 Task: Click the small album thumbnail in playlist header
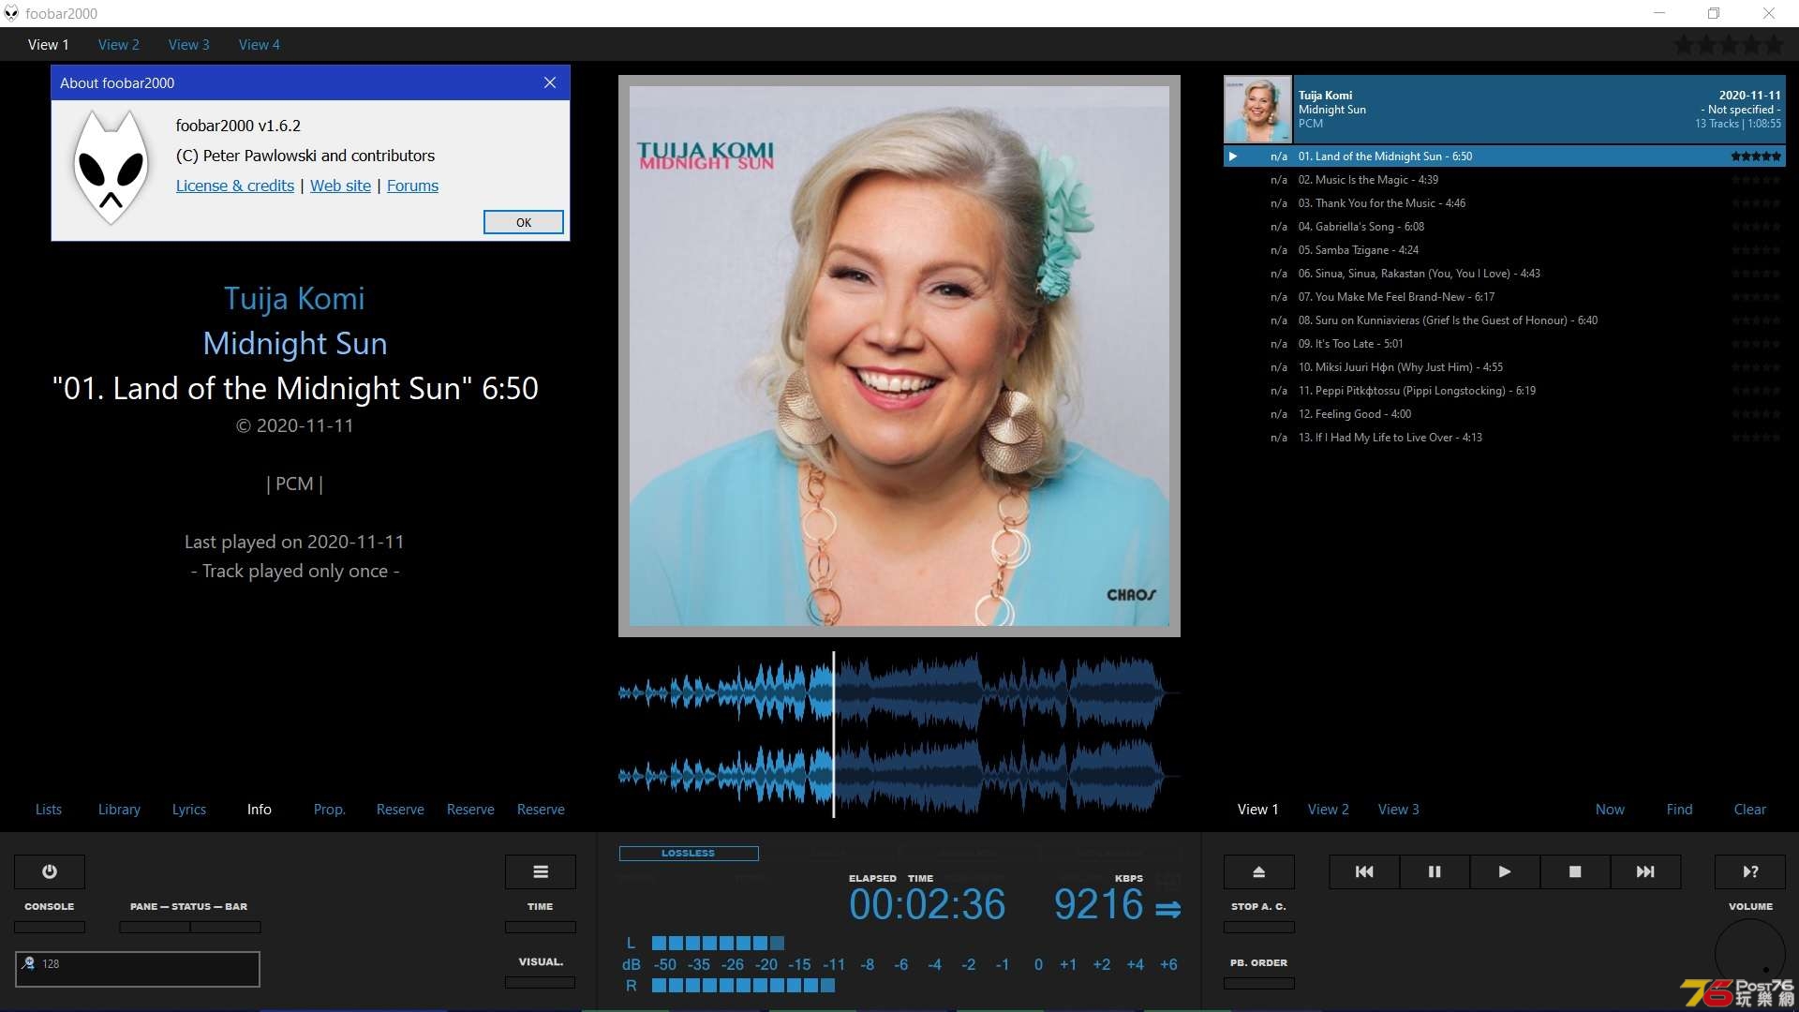pyautogui.click(x=1257, y=110)
